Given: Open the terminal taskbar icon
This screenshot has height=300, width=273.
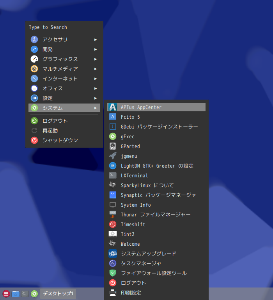Looking at the screenshot, I should tap(25, 293).
